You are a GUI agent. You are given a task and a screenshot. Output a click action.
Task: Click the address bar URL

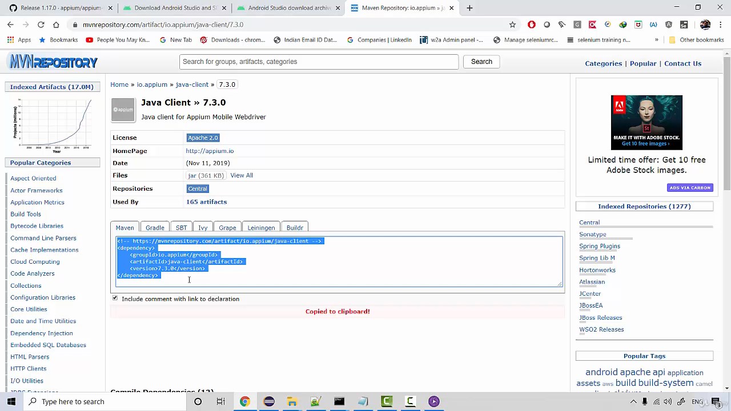[x=163, y=25]
